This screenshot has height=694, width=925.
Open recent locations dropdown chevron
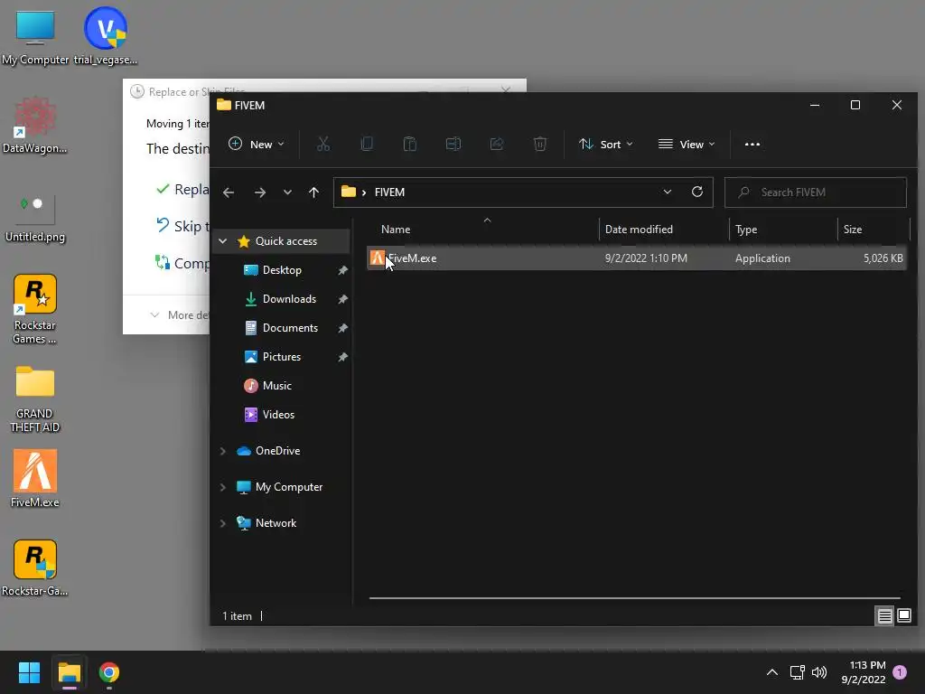pyautogui.click(x=287, y=192)
